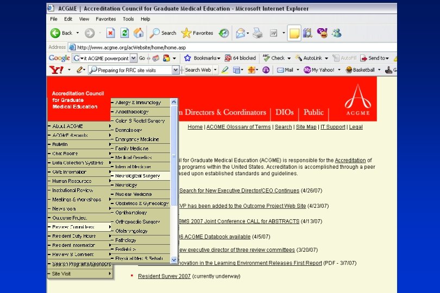The width and height of the screenshot is (440, 293).
Task: Click the DIOs header tab
Action: pos(284,112)
